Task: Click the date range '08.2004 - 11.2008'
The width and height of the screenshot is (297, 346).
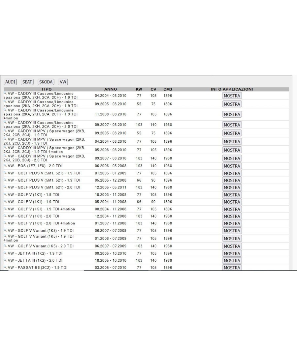Action: coord(111,209)
